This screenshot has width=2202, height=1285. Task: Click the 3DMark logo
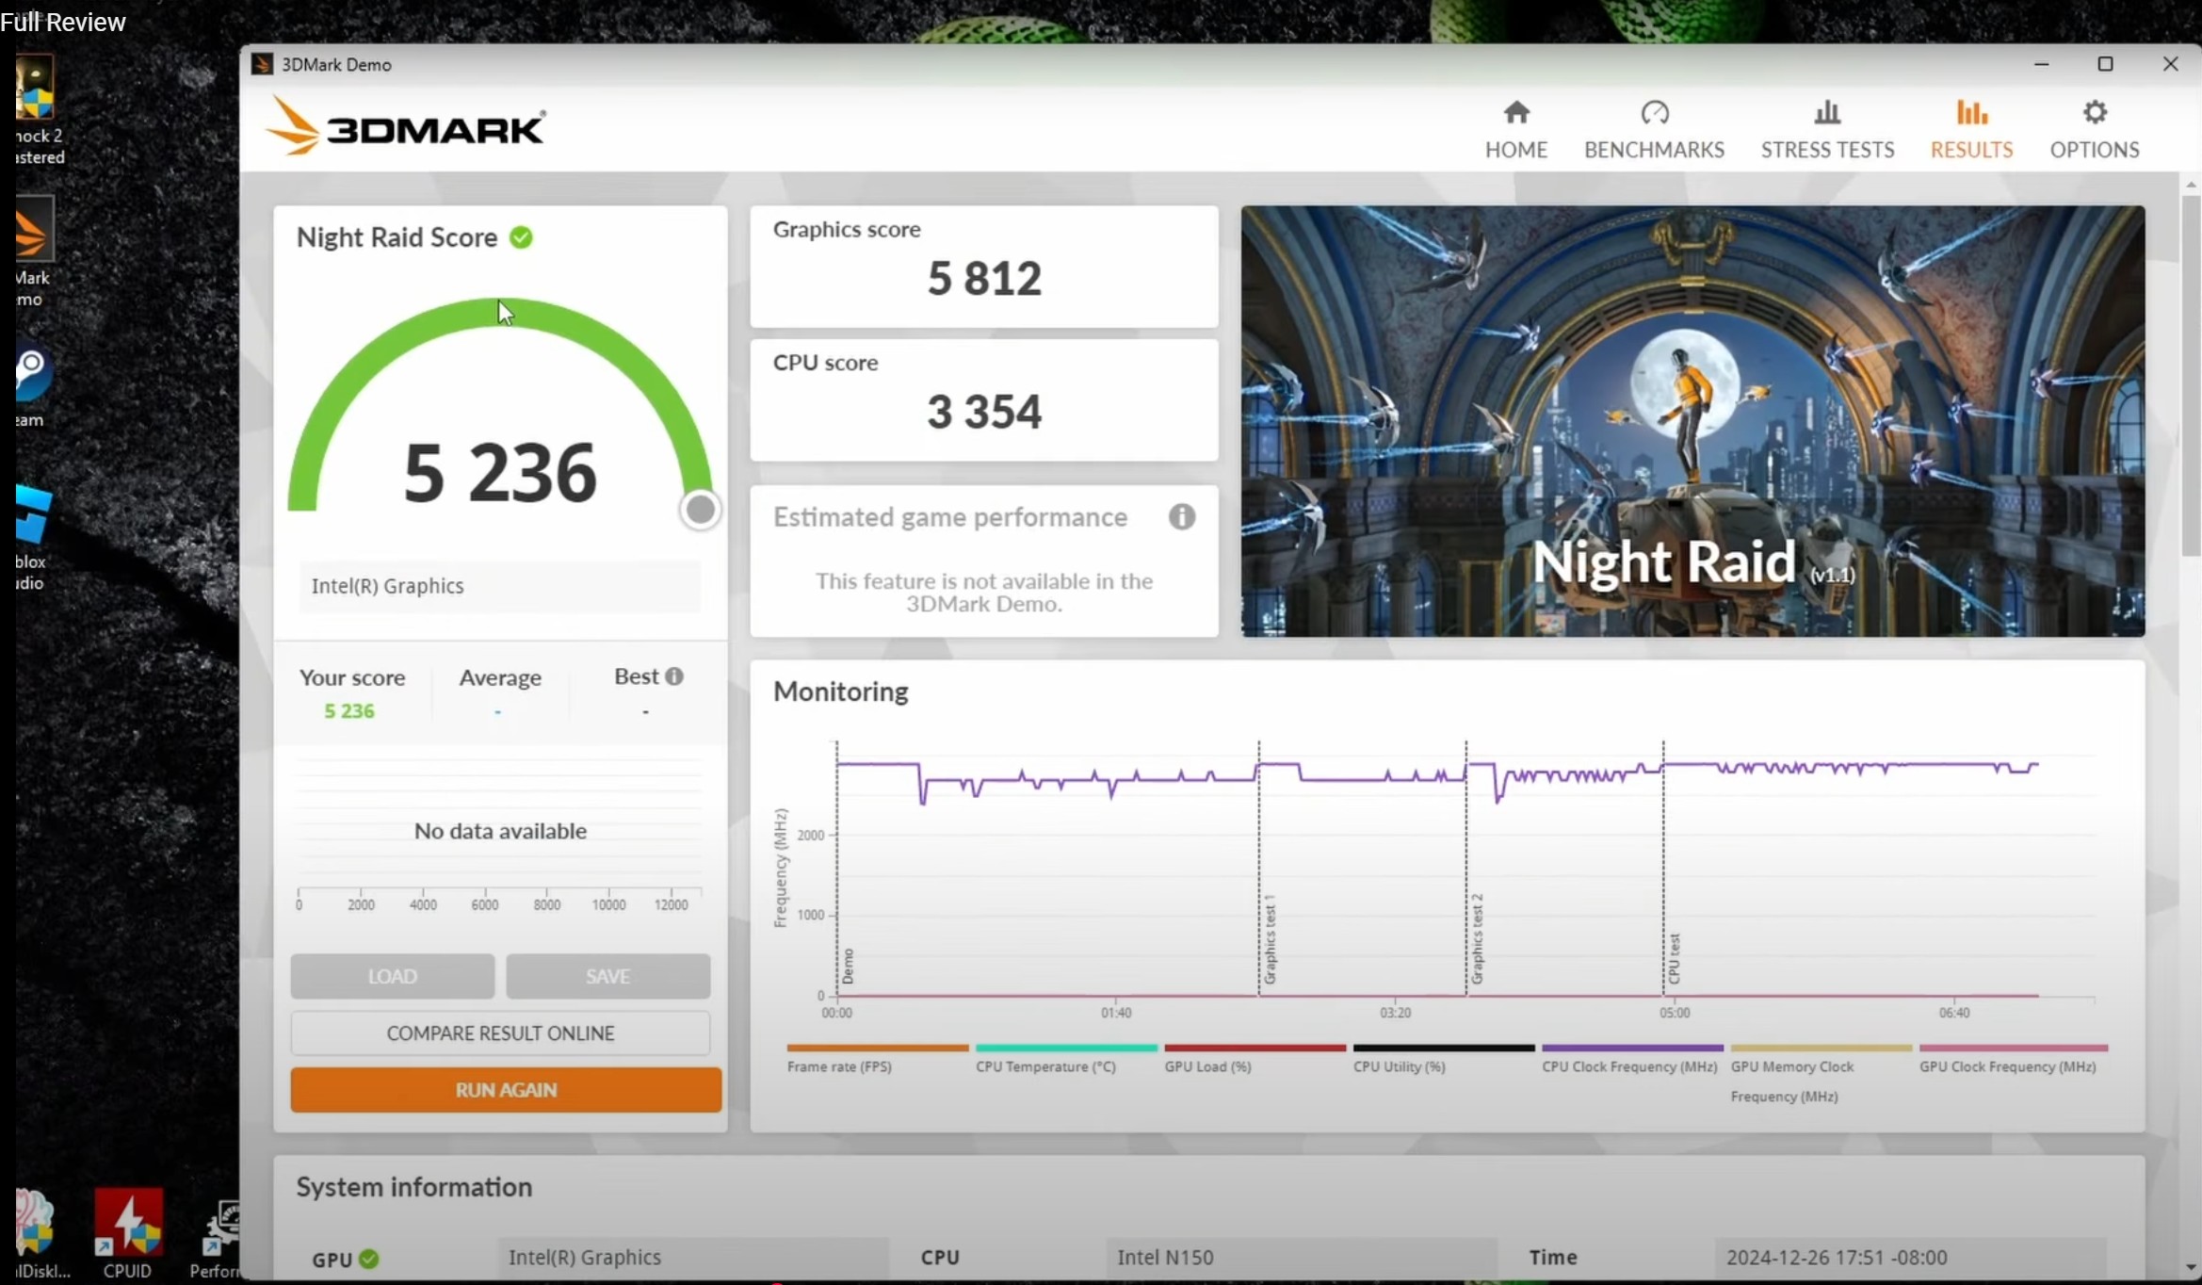pyautogui.click(x=405, y=126)
